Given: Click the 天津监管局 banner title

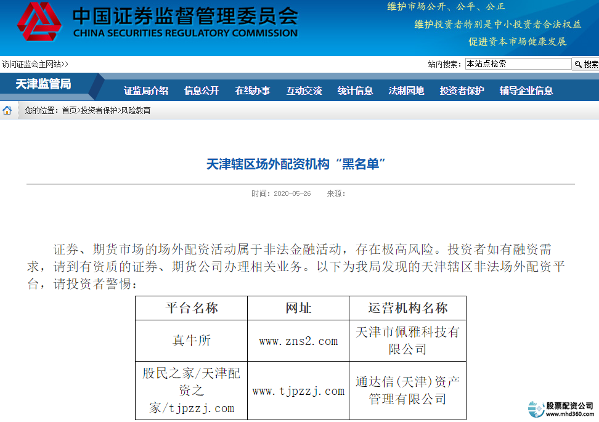Looking at the screenshot, I should pos(43,84).
